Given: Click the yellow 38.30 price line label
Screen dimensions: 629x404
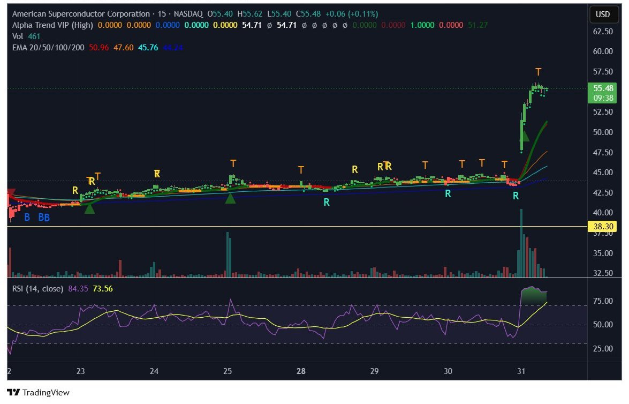Looking at the screenshot, I should click(x=603, y=227).
